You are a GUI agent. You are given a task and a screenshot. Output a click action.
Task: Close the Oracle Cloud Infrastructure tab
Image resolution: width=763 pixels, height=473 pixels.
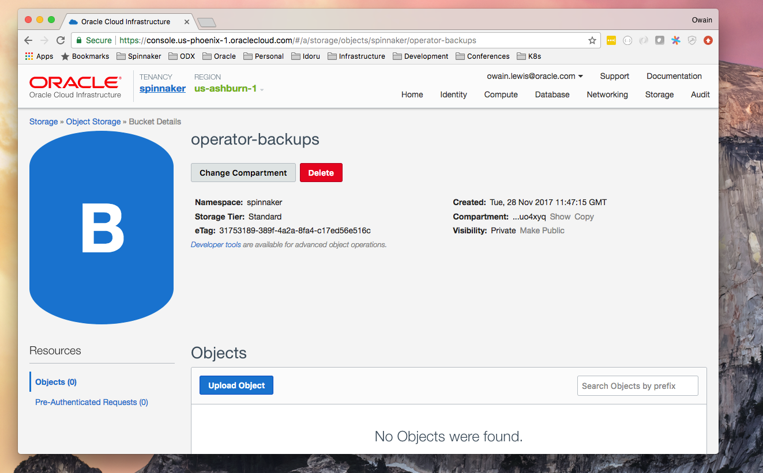point(187,22)
